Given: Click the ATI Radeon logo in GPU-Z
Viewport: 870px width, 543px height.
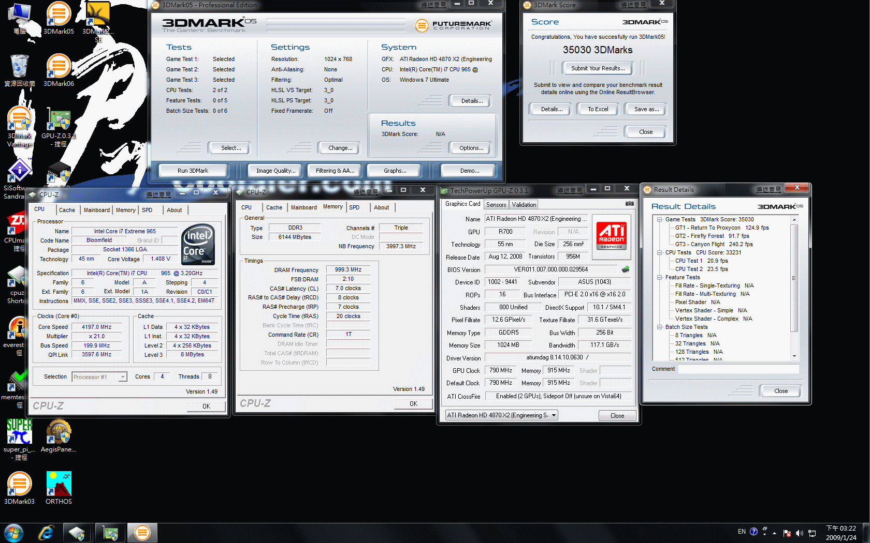Looking at the screenshot, I should [612, 235].
